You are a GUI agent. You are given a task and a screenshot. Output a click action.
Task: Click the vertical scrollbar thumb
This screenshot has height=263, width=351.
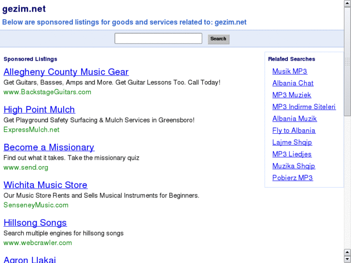click(348, 62)
